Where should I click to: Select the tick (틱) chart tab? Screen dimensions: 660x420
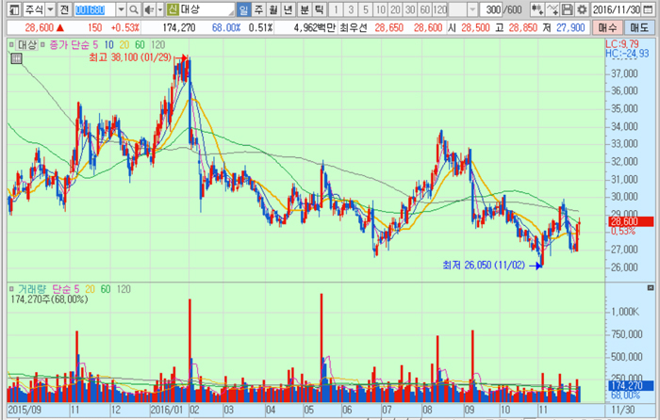[320, 9]
